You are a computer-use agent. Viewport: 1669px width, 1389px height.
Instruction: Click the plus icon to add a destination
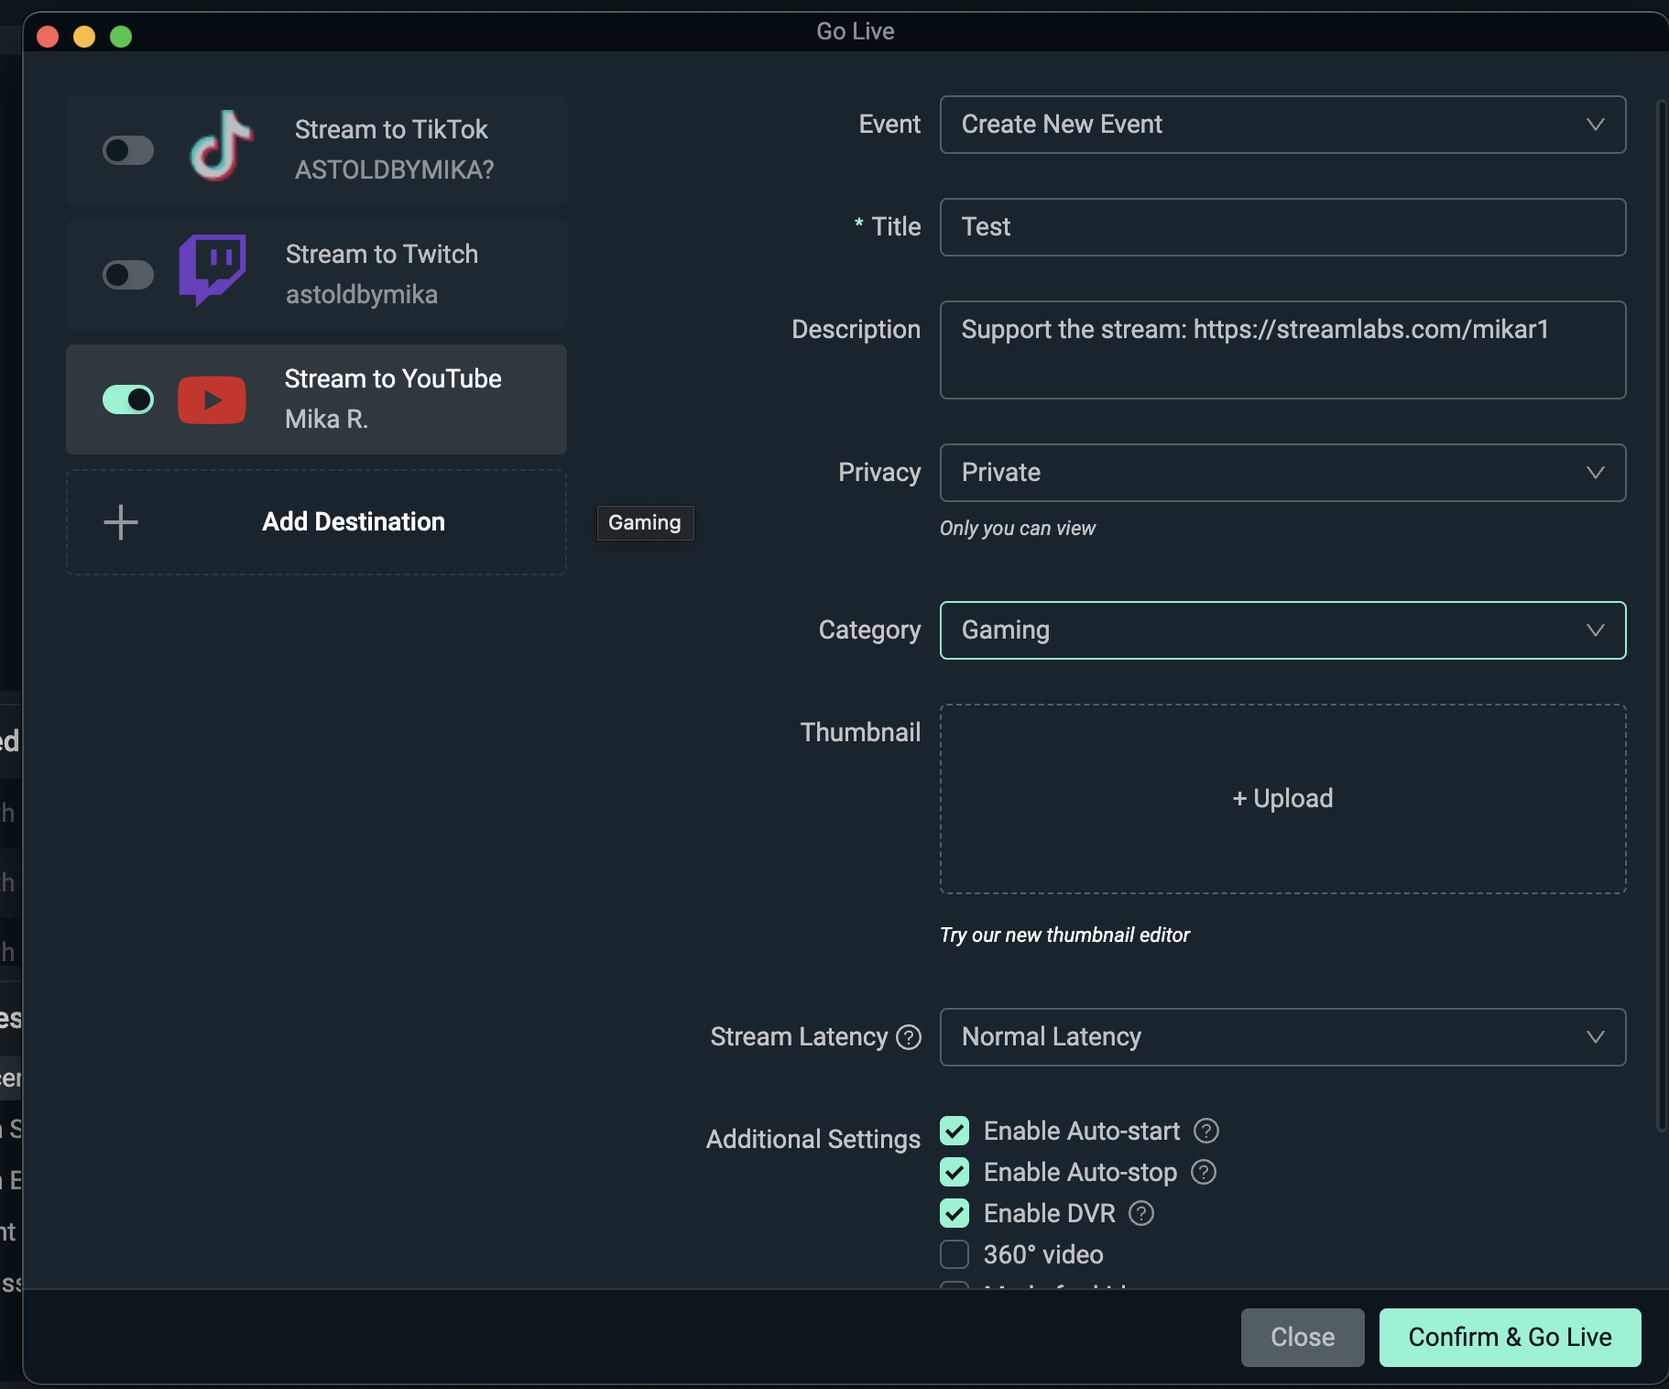click(x=119, y=521)
